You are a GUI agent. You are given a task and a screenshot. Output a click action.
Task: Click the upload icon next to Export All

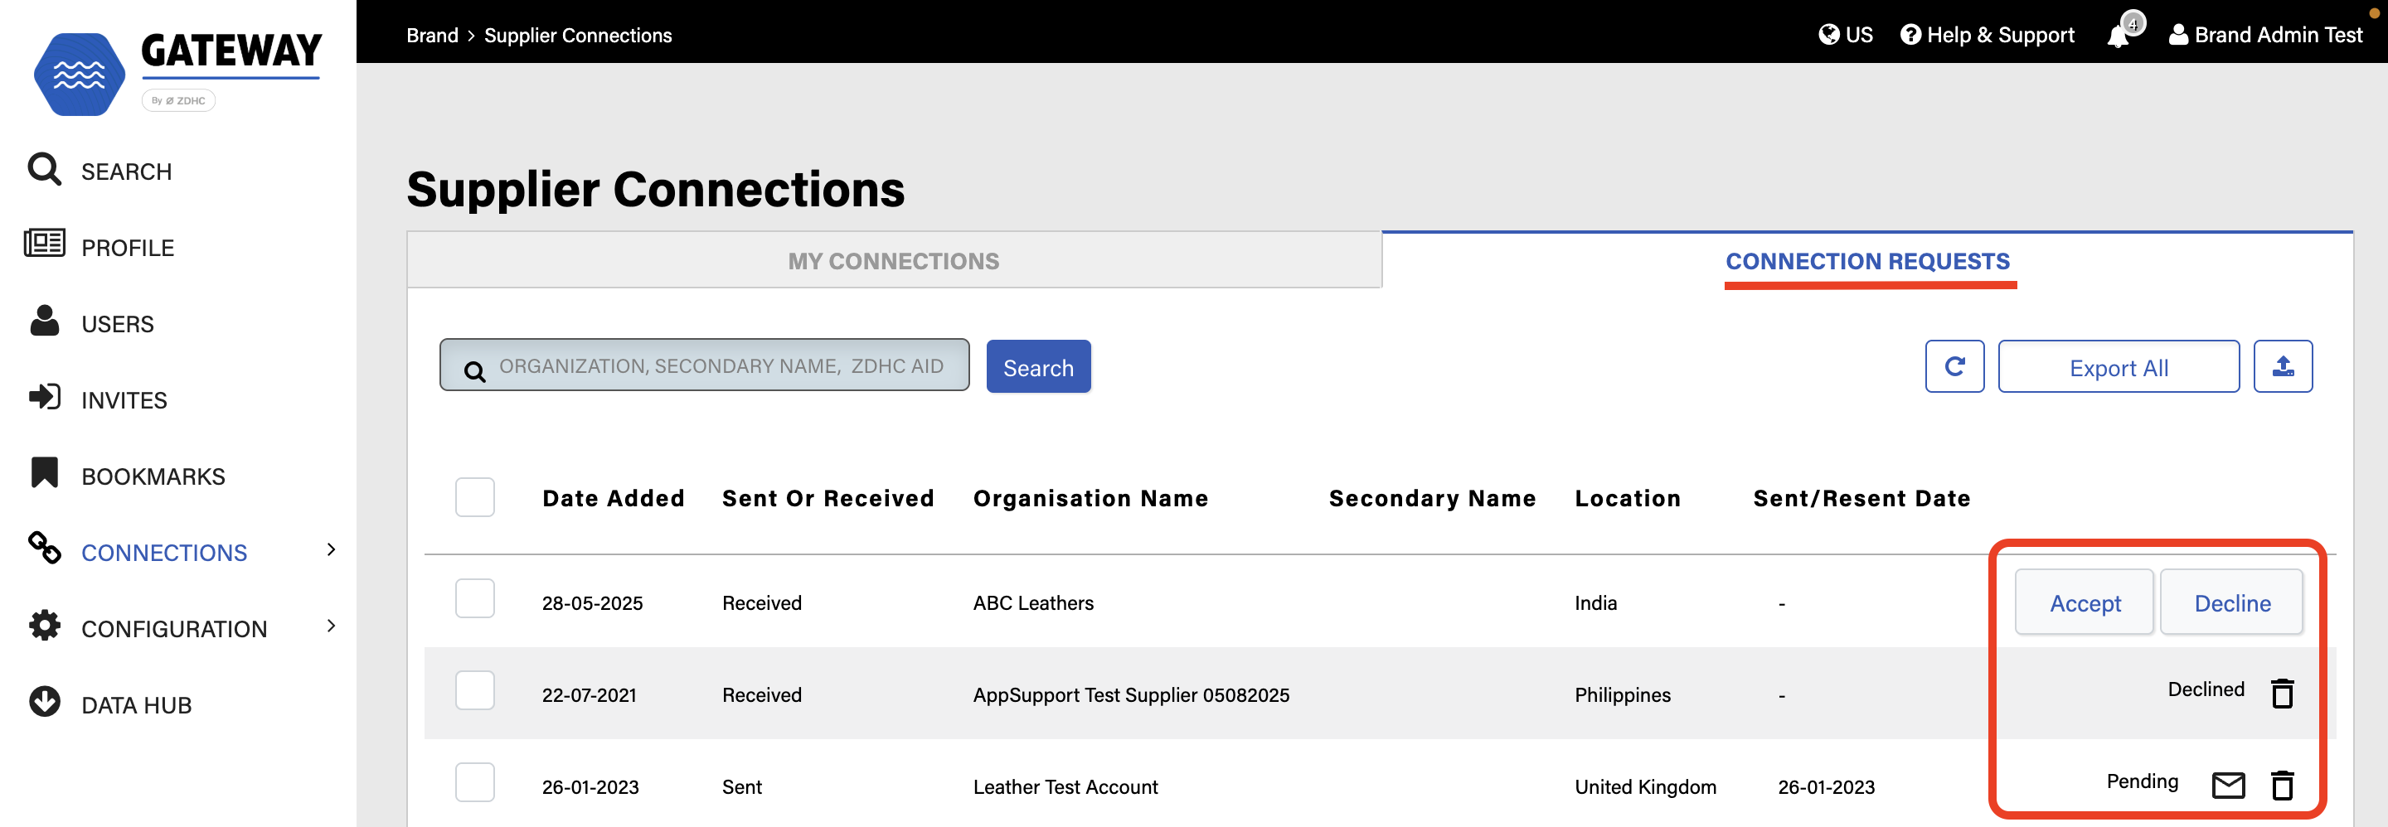click(2284, 365)
